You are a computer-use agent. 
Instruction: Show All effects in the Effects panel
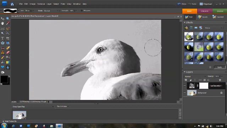coord(201,28)
